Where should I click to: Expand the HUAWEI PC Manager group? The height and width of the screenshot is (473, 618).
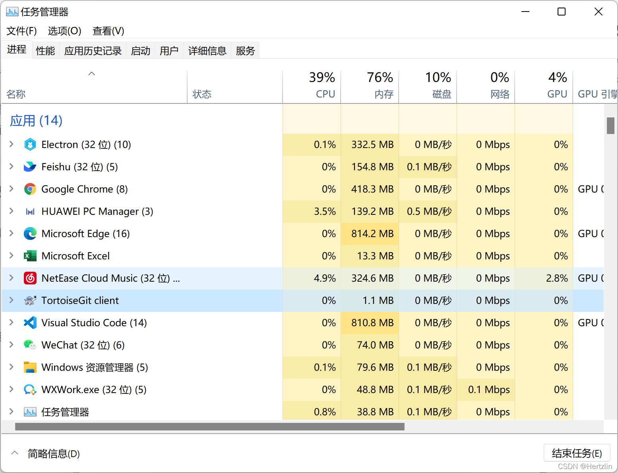click(x=12, y=211)
